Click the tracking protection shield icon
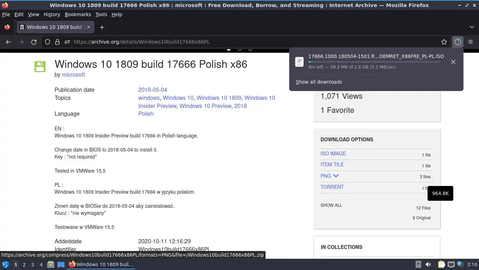 tap(48, 42)
